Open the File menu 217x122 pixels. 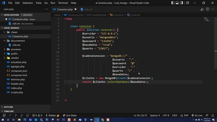pos(10,3)
